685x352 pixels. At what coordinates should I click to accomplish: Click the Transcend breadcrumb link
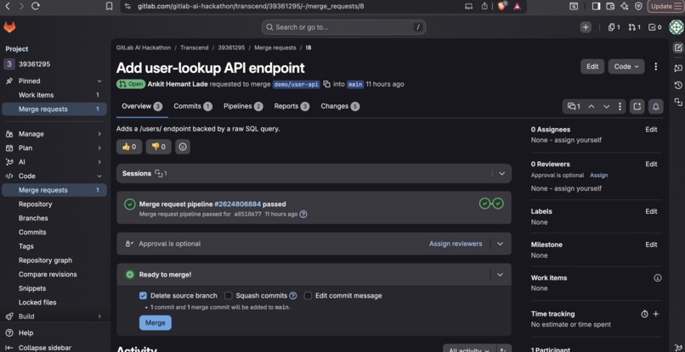[x=195, y=48]
